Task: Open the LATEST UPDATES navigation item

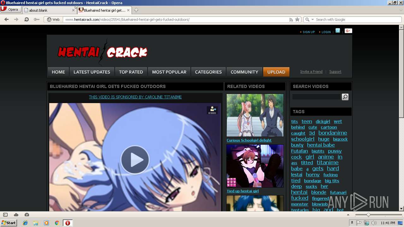Action: click(x=92, y=72)
